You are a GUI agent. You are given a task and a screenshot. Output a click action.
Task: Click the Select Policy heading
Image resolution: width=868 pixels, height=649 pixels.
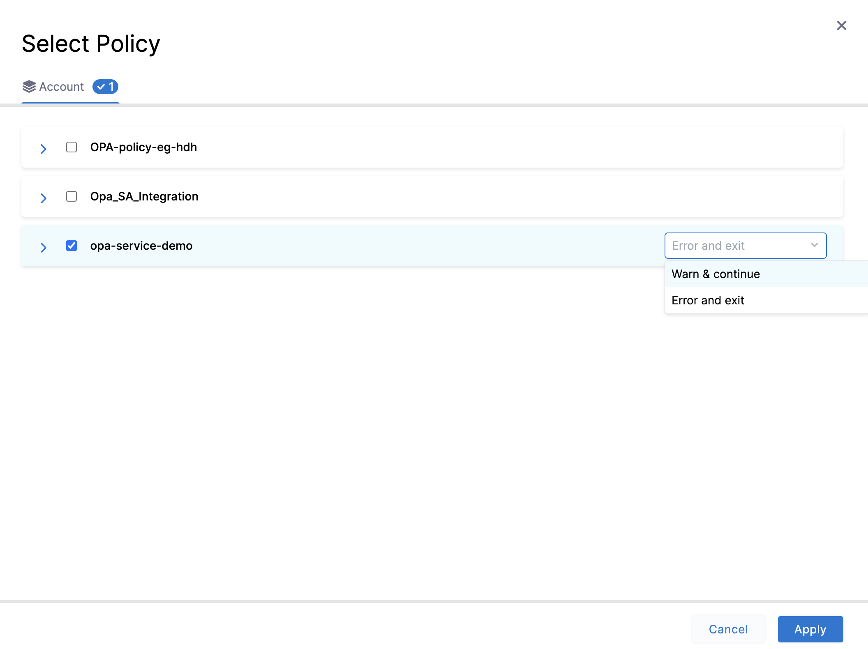[91, 44]
